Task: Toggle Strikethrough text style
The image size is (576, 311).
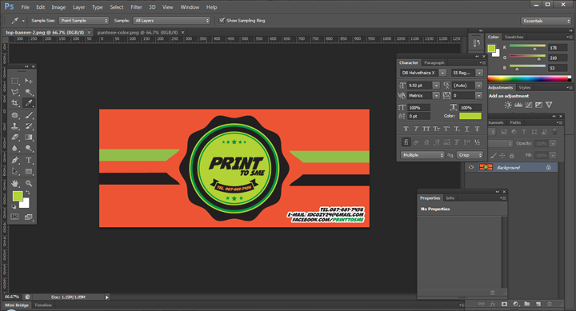Action: click(477, 129)
